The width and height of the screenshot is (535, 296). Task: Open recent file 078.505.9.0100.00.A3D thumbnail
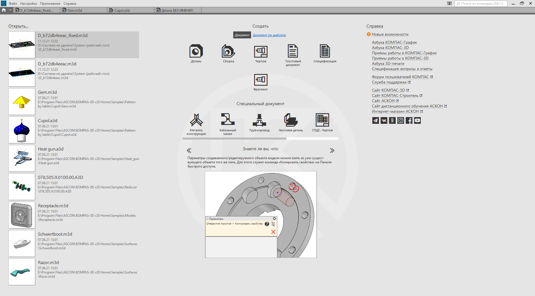22,187
